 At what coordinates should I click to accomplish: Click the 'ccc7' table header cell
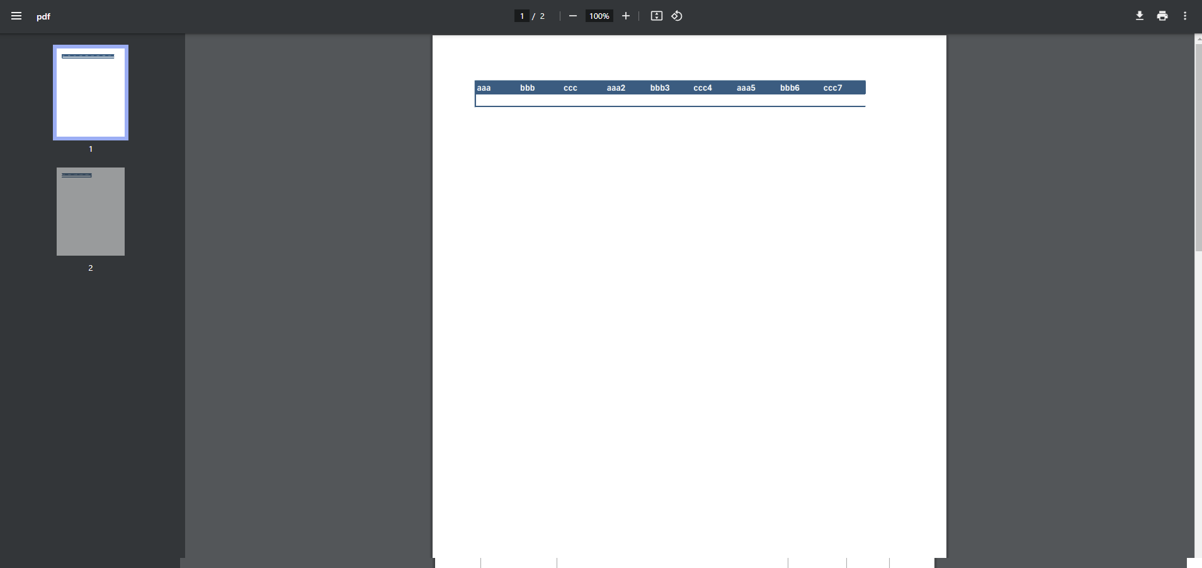[x=832, y=88]
